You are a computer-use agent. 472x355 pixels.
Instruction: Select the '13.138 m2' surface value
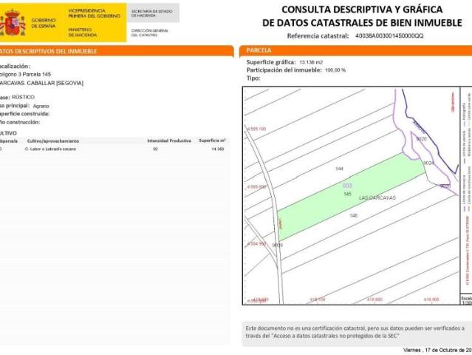(x=311, y=62)
